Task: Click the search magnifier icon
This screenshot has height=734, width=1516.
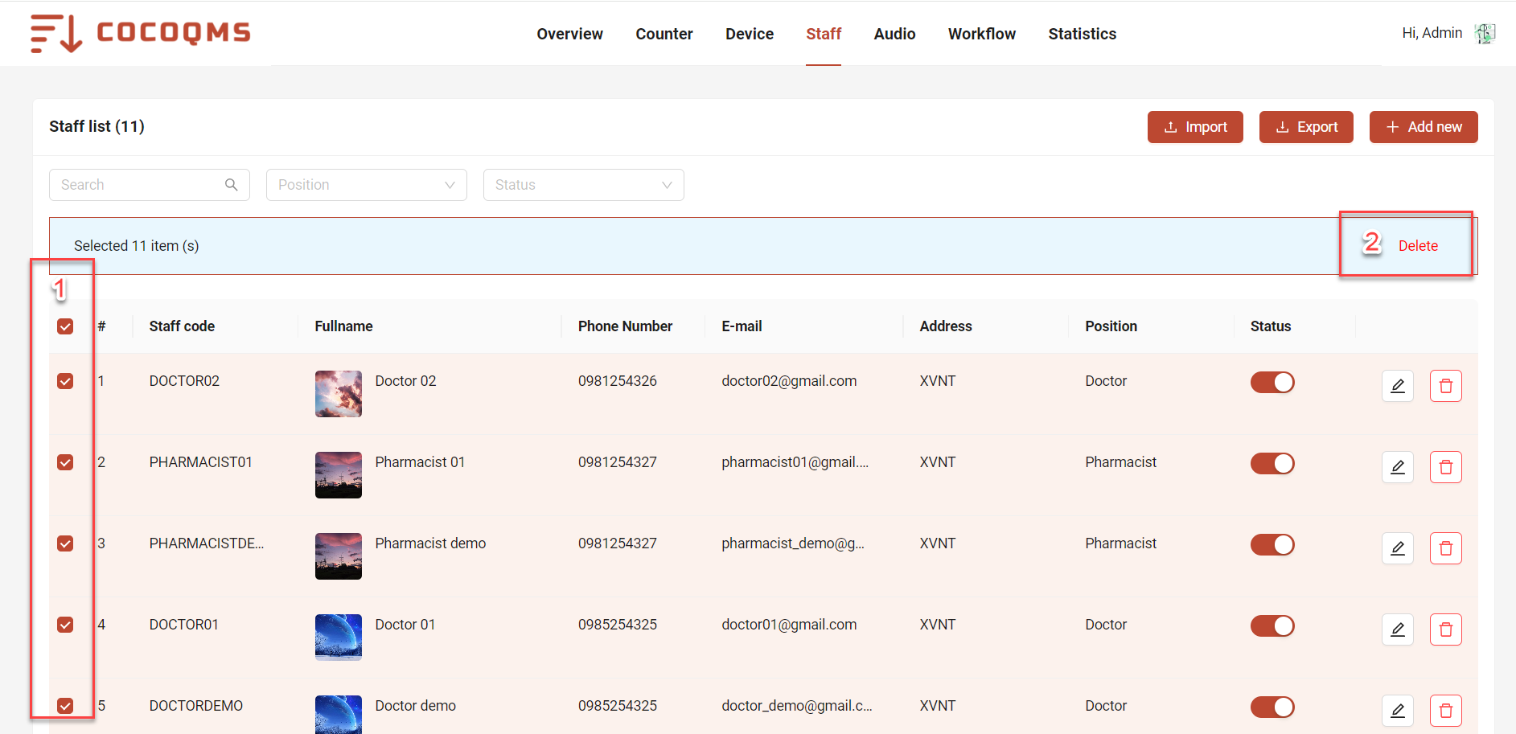Action: [x=231, y=185]
